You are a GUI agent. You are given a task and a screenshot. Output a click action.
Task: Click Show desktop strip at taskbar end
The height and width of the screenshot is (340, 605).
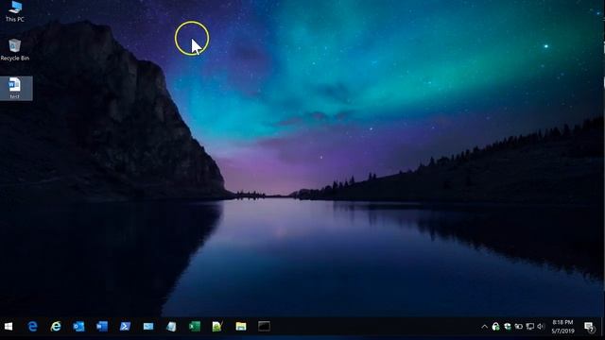tap(603, 327)
